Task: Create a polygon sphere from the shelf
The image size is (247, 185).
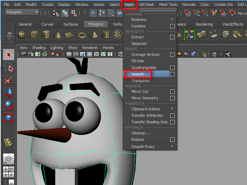Action: pyautogui.click(x=22, y=35)
